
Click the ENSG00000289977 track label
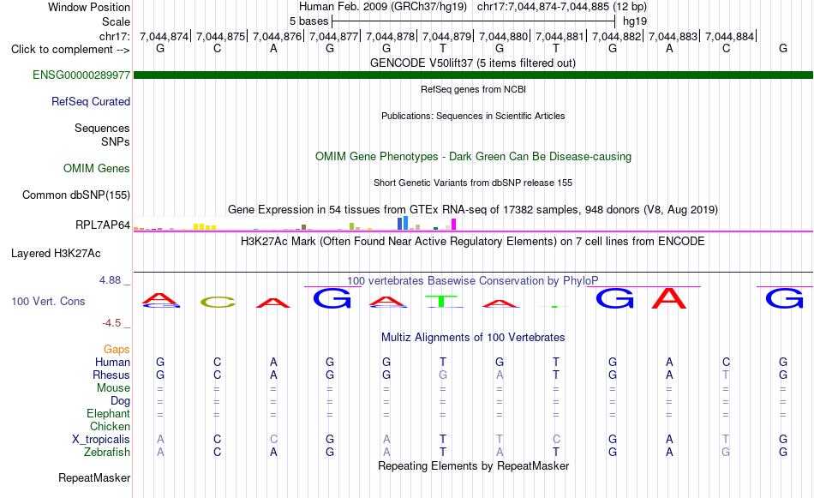pos(81,75)
